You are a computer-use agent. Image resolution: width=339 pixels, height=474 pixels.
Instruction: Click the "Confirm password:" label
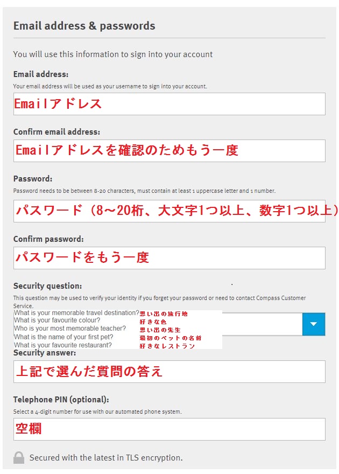pyautogui.click(x=49, y=239)
